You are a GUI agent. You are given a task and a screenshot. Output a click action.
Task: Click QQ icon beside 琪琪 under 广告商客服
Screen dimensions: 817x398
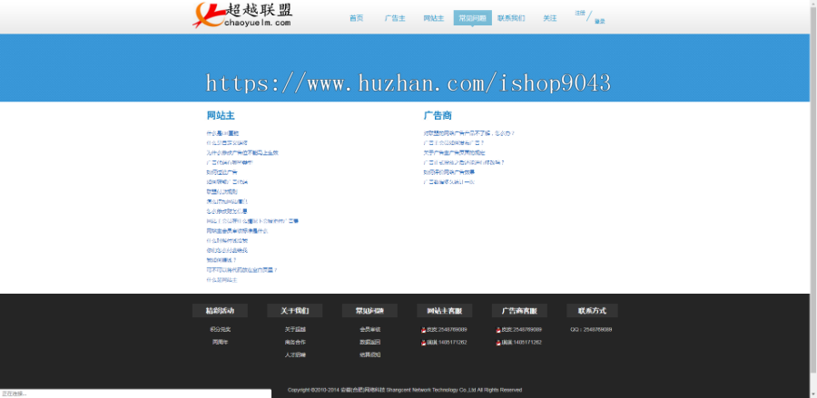498,343
